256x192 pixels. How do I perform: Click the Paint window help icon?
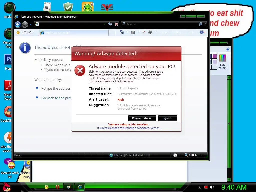point(228,49)
